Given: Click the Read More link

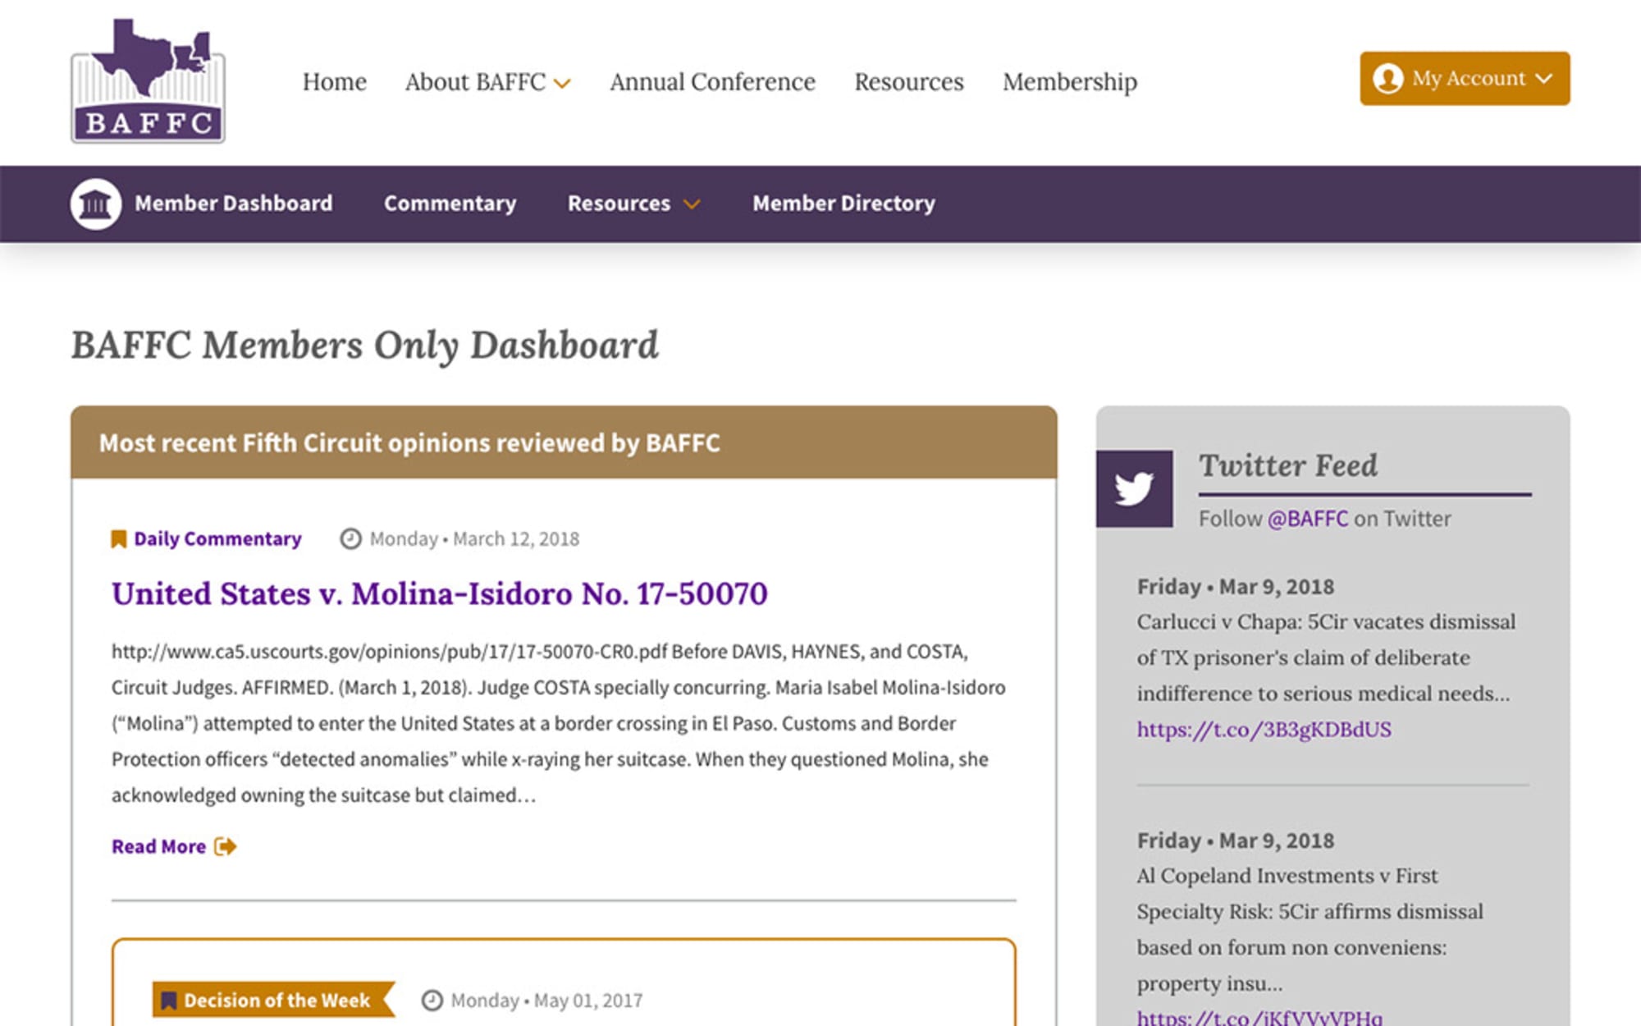Looking at the screenshot, I should (158, 846).
